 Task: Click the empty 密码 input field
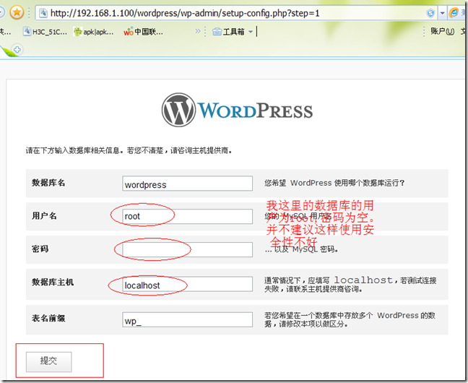pos(188,249)
